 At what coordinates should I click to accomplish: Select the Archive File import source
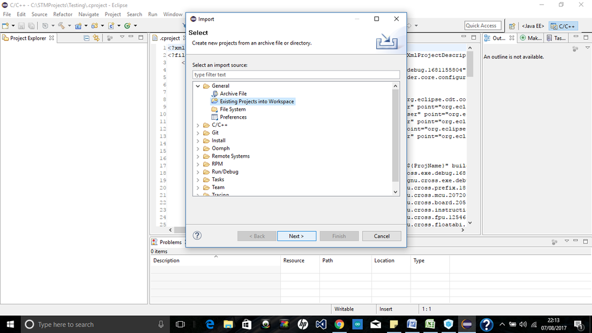click(233, 94)
